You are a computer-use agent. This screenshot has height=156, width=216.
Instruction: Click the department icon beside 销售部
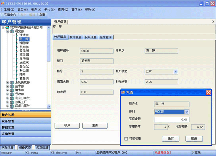click(12, 90)
